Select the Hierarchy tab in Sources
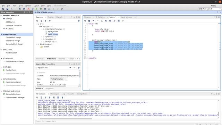222x125 pixels. point(40,59)
